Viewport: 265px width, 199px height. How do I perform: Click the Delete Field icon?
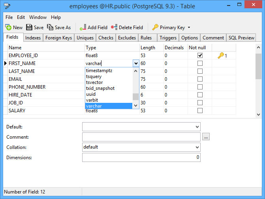(114, 27)
